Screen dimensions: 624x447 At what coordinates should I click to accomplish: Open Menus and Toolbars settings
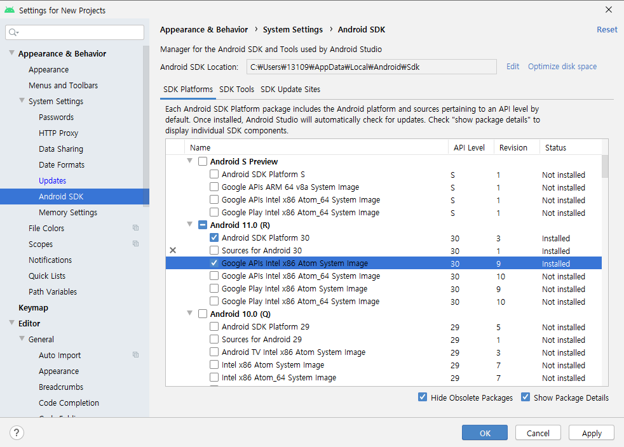(x=64, y=86)
